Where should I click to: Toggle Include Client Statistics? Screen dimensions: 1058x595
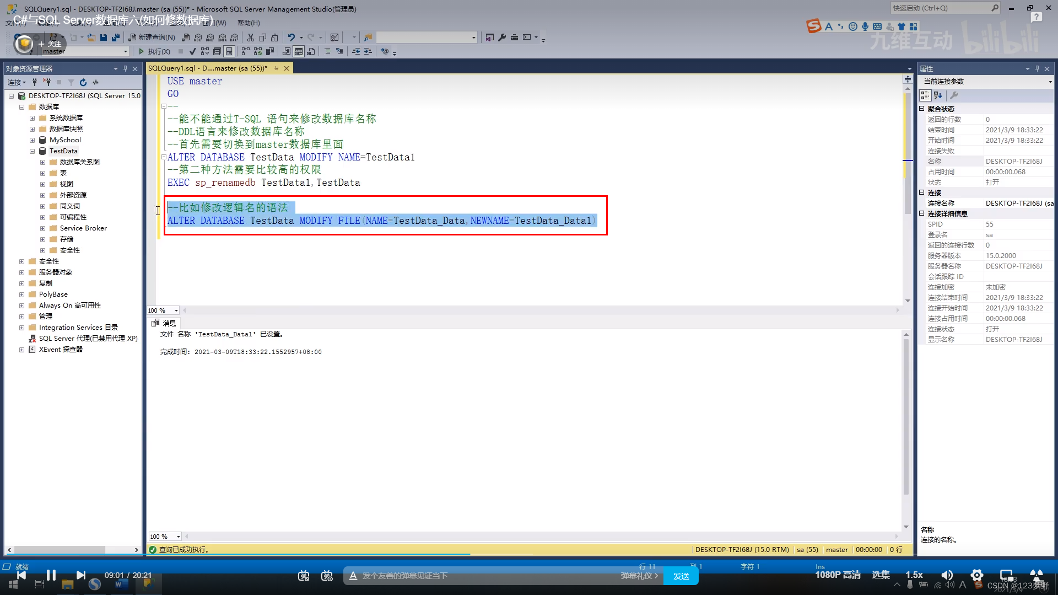pyautogui.click(x=270, y=51)
